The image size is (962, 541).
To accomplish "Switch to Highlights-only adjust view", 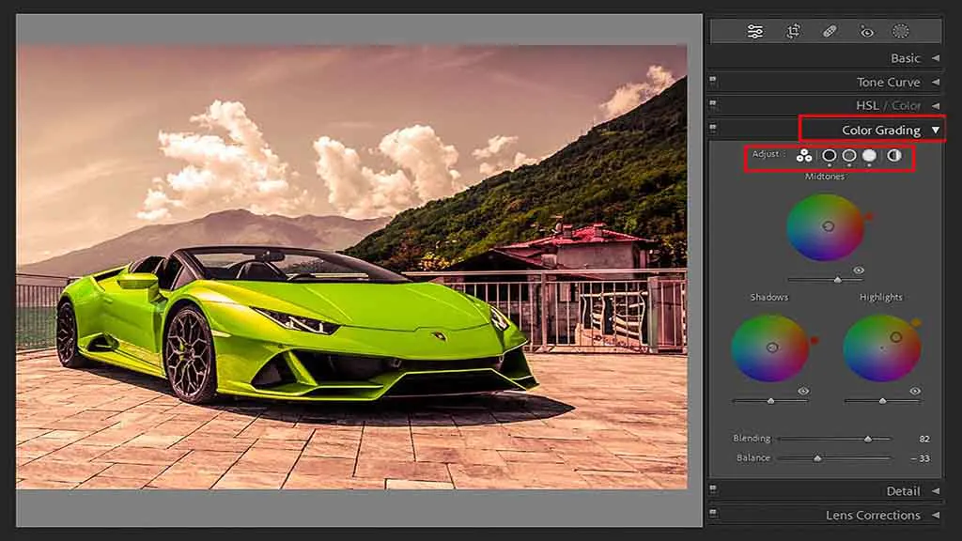I will coord(869,156).
